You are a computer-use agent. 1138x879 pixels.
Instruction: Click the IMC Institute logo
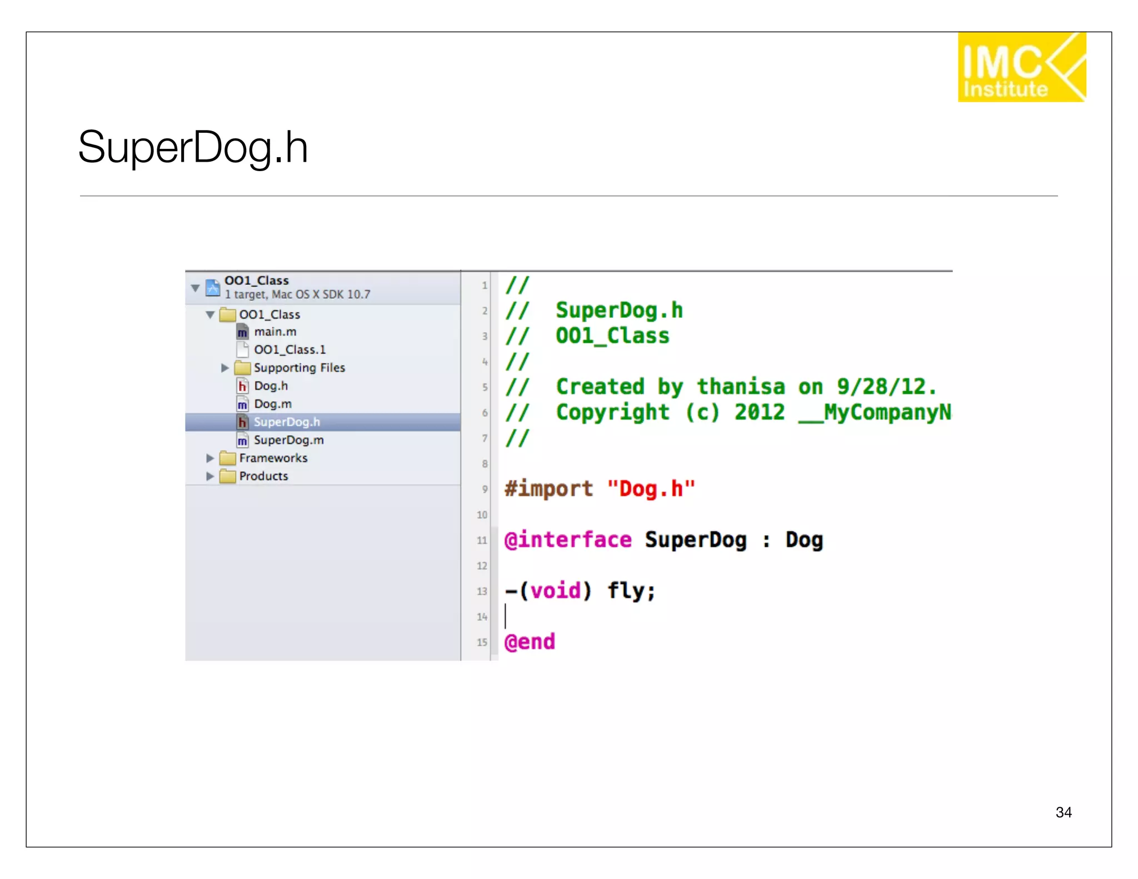(1021, 67)
